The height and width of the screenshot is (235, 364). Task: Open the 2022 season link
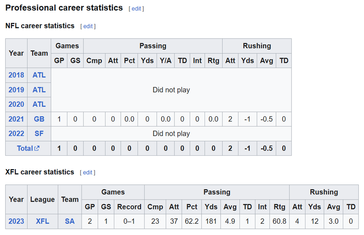point(16,134)
